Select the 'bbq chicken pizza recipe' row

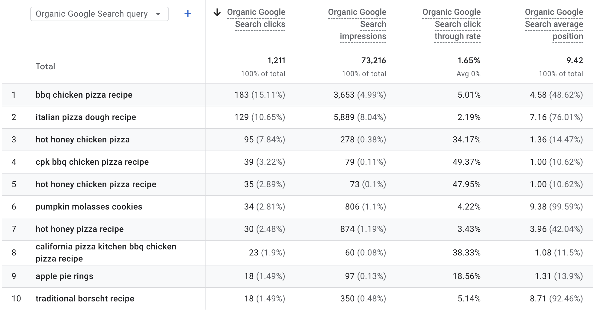[84, 95]
